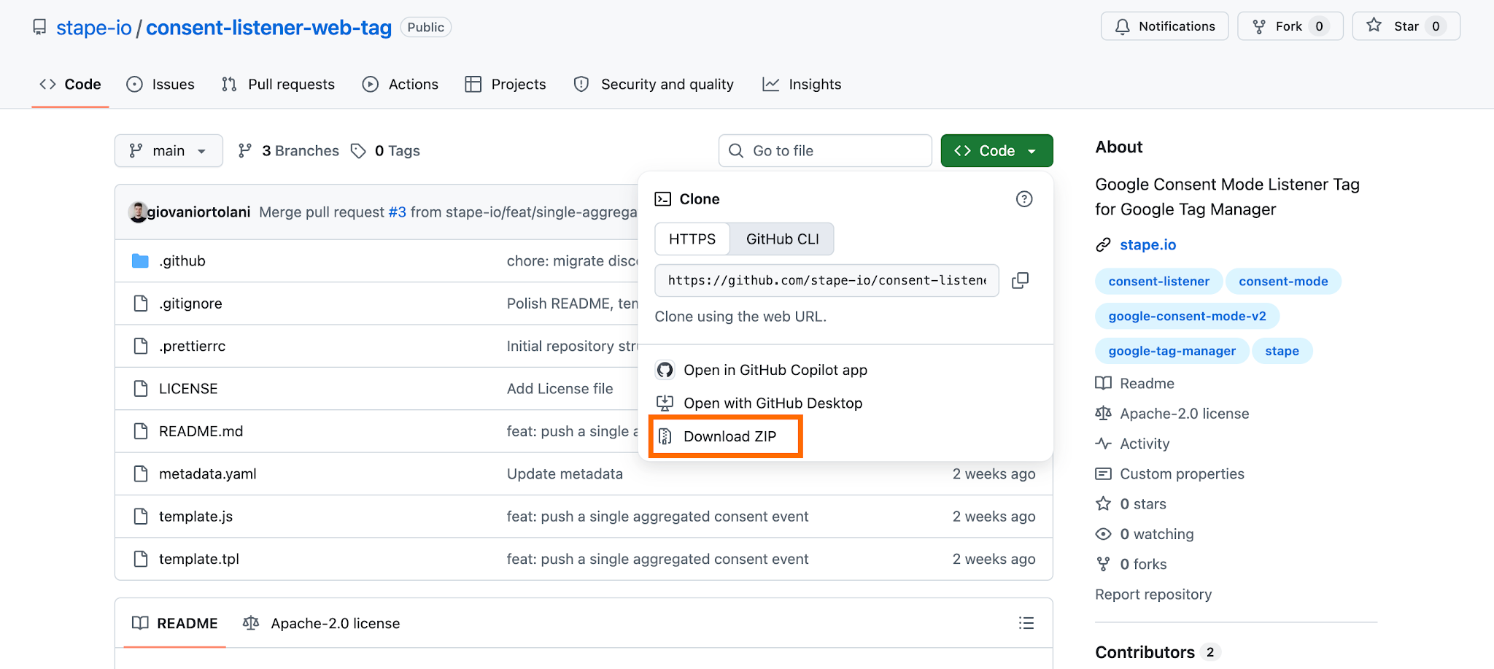The width and height of the screenshot is (1494, 669).
Task: Show the README tab in file viewer
Action: [175, 624]
